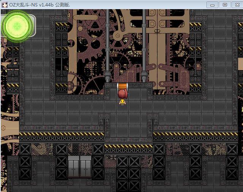Click the glowing green orb in the corner
This screenshot has width=243, height=192.
(17, 26)
